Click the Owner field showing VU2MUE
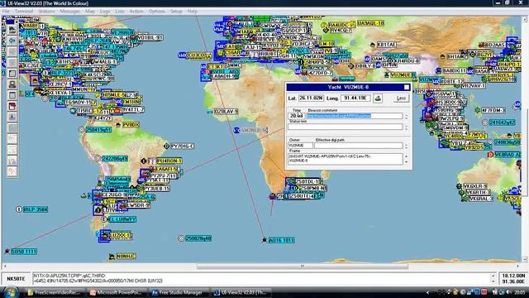 299,146
